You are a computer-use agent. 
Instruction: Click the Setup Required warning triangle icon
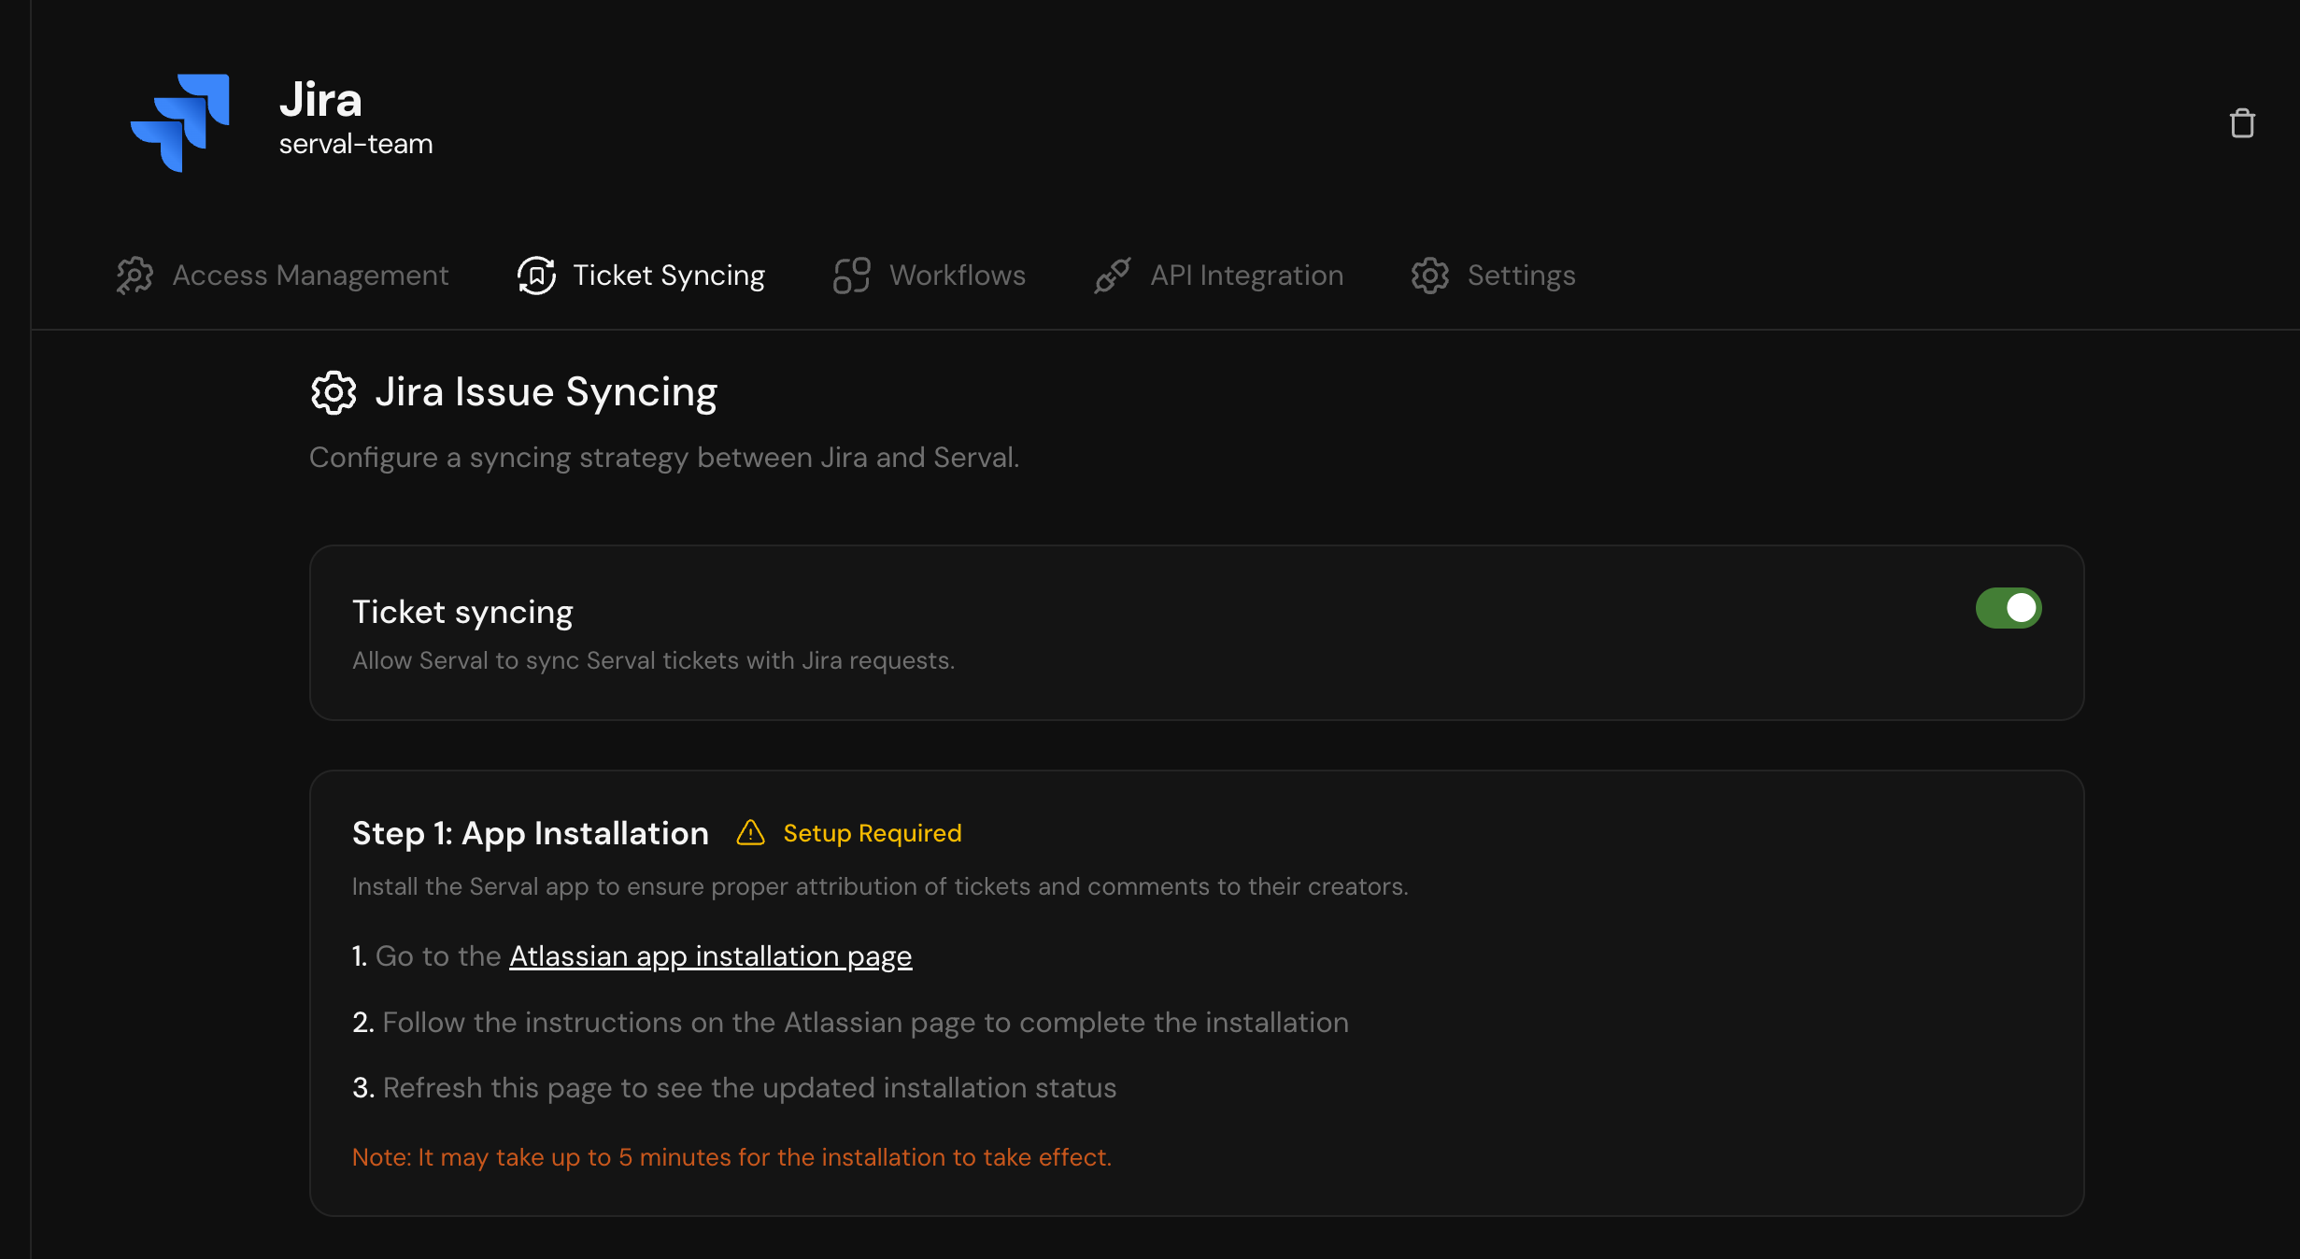click(752, 833)
